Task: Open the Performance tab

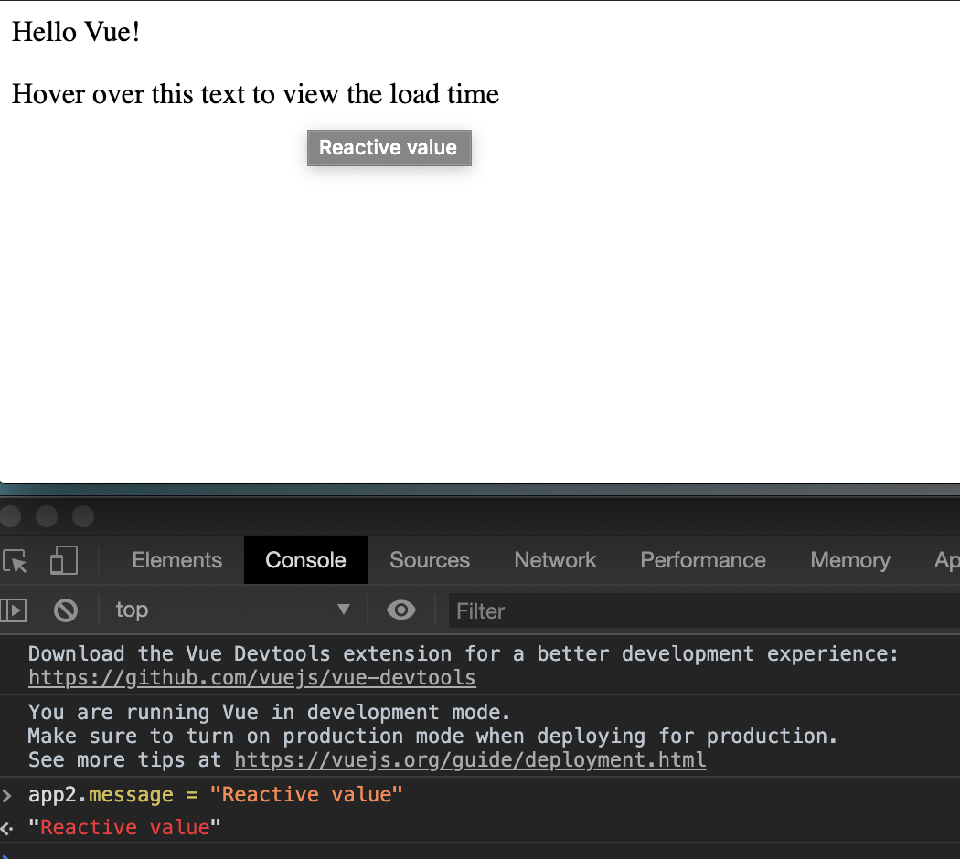Action: 702,560
